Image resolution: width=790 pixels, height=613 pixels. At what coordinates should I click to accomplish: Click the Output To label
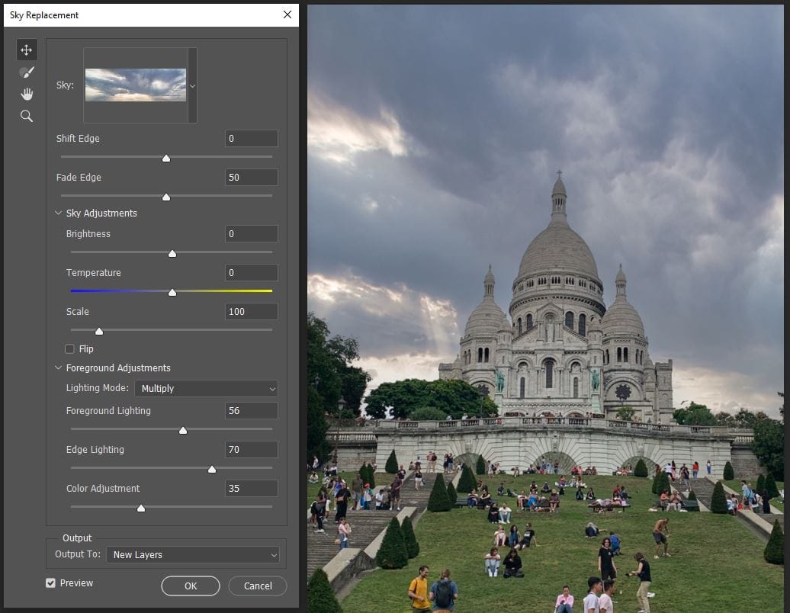click(78, 554)
